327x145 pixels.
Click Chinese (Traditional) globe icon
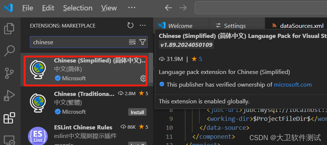coord(38,103)
